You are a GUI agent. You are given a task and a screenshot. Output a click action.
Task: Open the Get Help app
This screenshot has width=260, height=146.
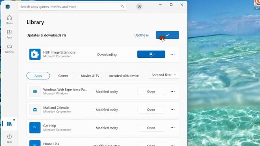click(x=151, y=128)
